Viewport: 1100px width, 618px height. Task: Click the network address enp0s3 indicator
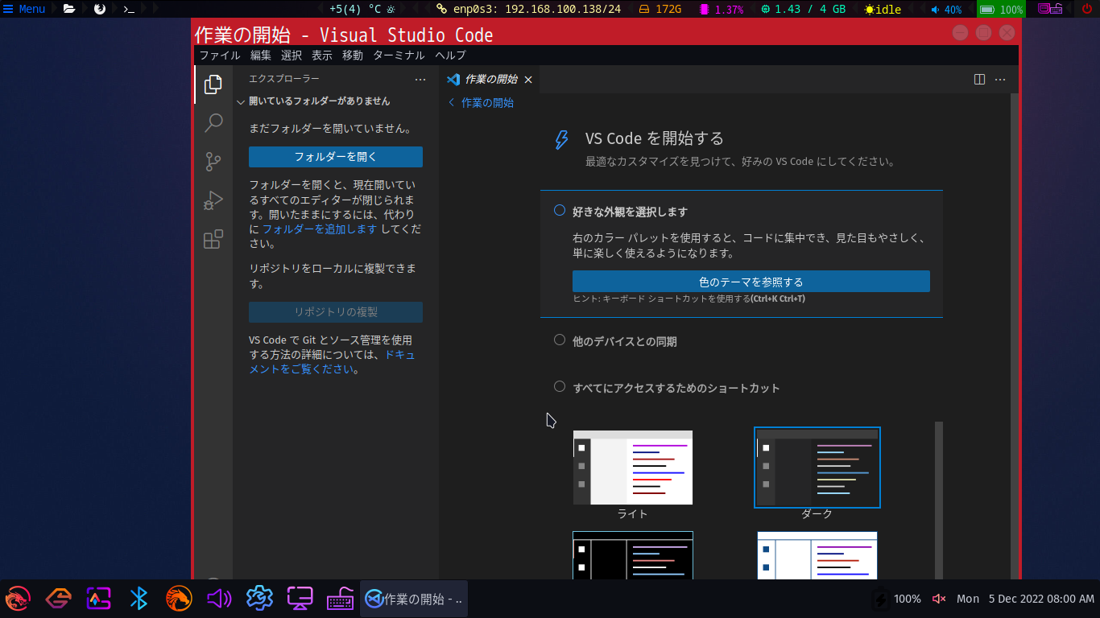[528, 10]
